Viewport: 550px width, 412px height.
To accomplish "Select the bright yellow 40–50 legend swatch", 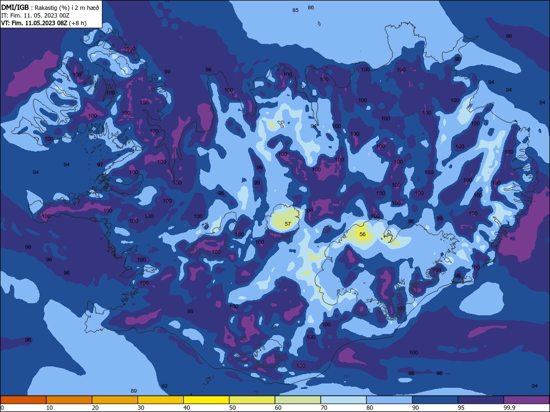I will tap(206, 400).
